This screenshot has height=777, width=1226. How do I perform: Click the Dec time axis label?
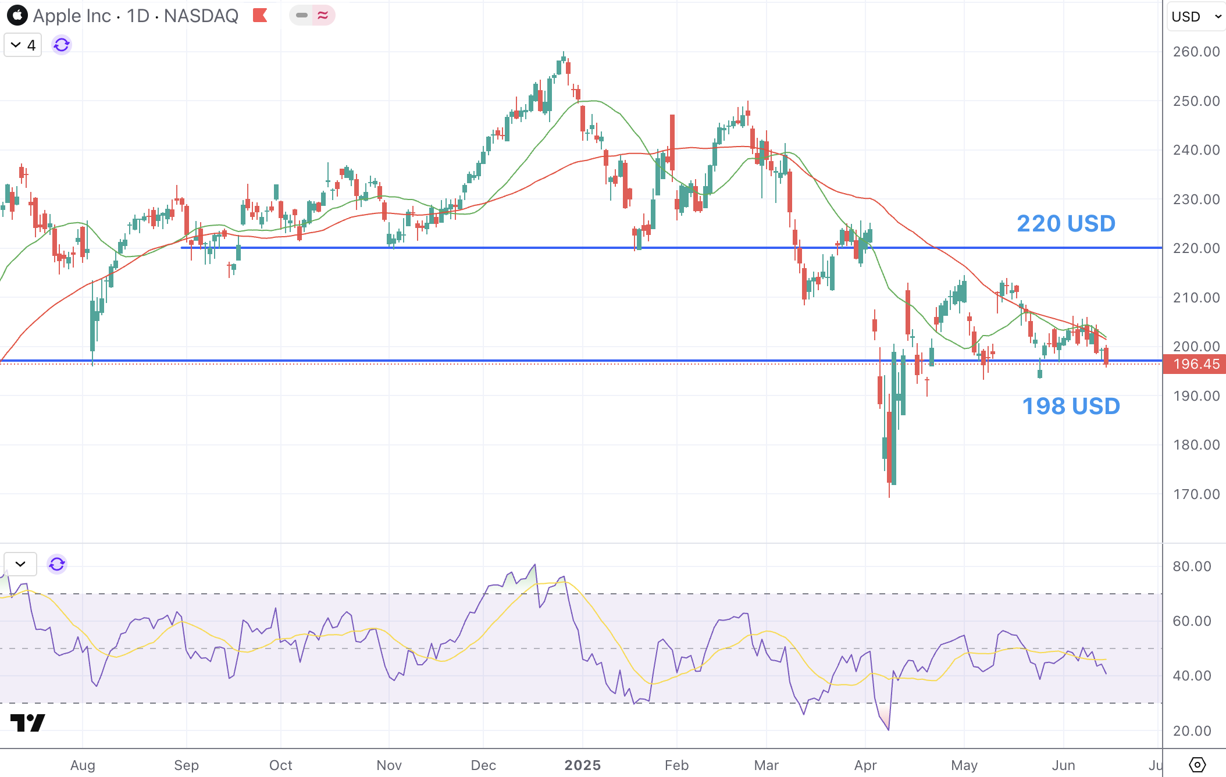tap(483, 765)
